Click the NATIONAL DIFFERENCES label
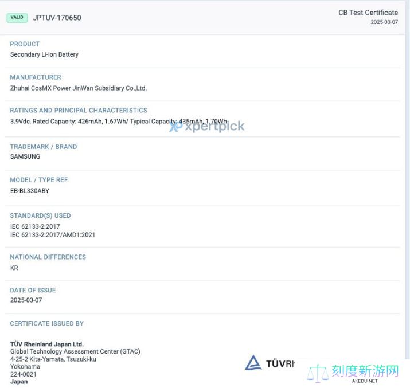This screenshot has width=410, height=388. point(48,257)
